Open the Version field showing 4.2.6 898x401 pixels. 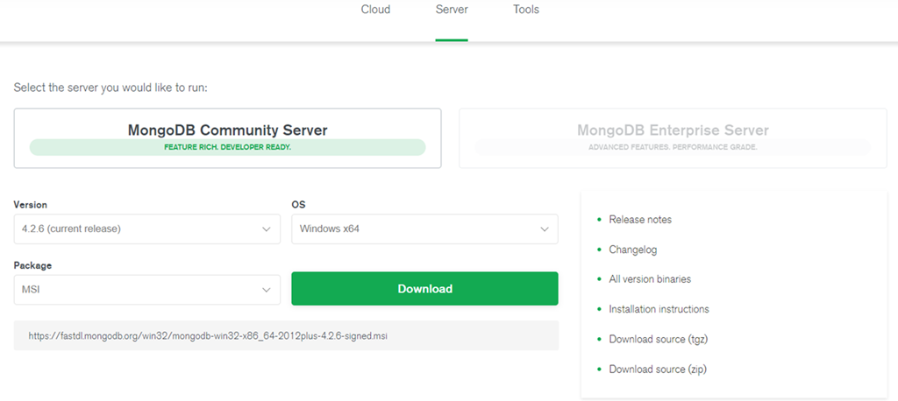pyautogui.click(x=132, y=229)
